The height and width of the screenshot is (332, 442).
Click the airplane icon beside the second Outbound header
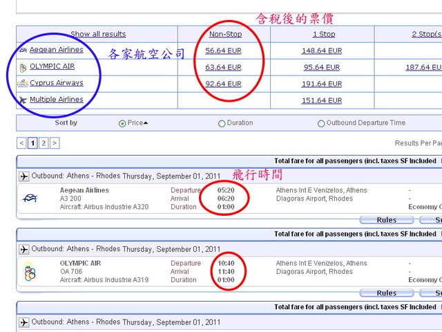(x=24, y=249)
